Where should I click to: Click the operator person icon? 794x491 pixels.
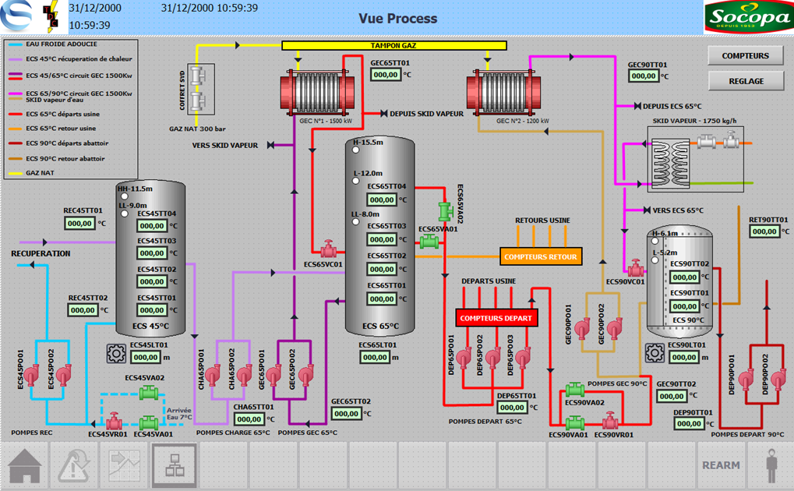pyautogui.click(x=771, y=465)
